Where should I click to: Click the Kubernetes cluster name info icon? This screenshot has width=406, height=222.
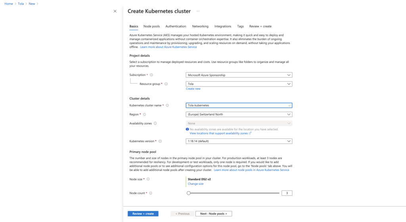167,105
